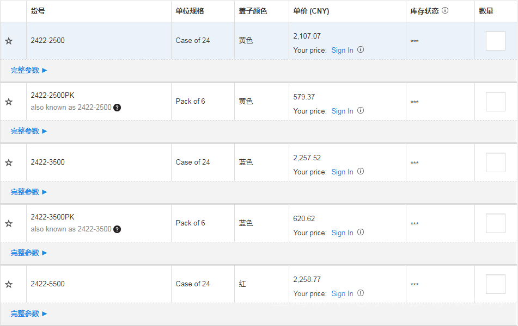This screenshot has height=326, width=518.
Task: Mark 2422-5500 as favorite
Action: pos(9,284)
